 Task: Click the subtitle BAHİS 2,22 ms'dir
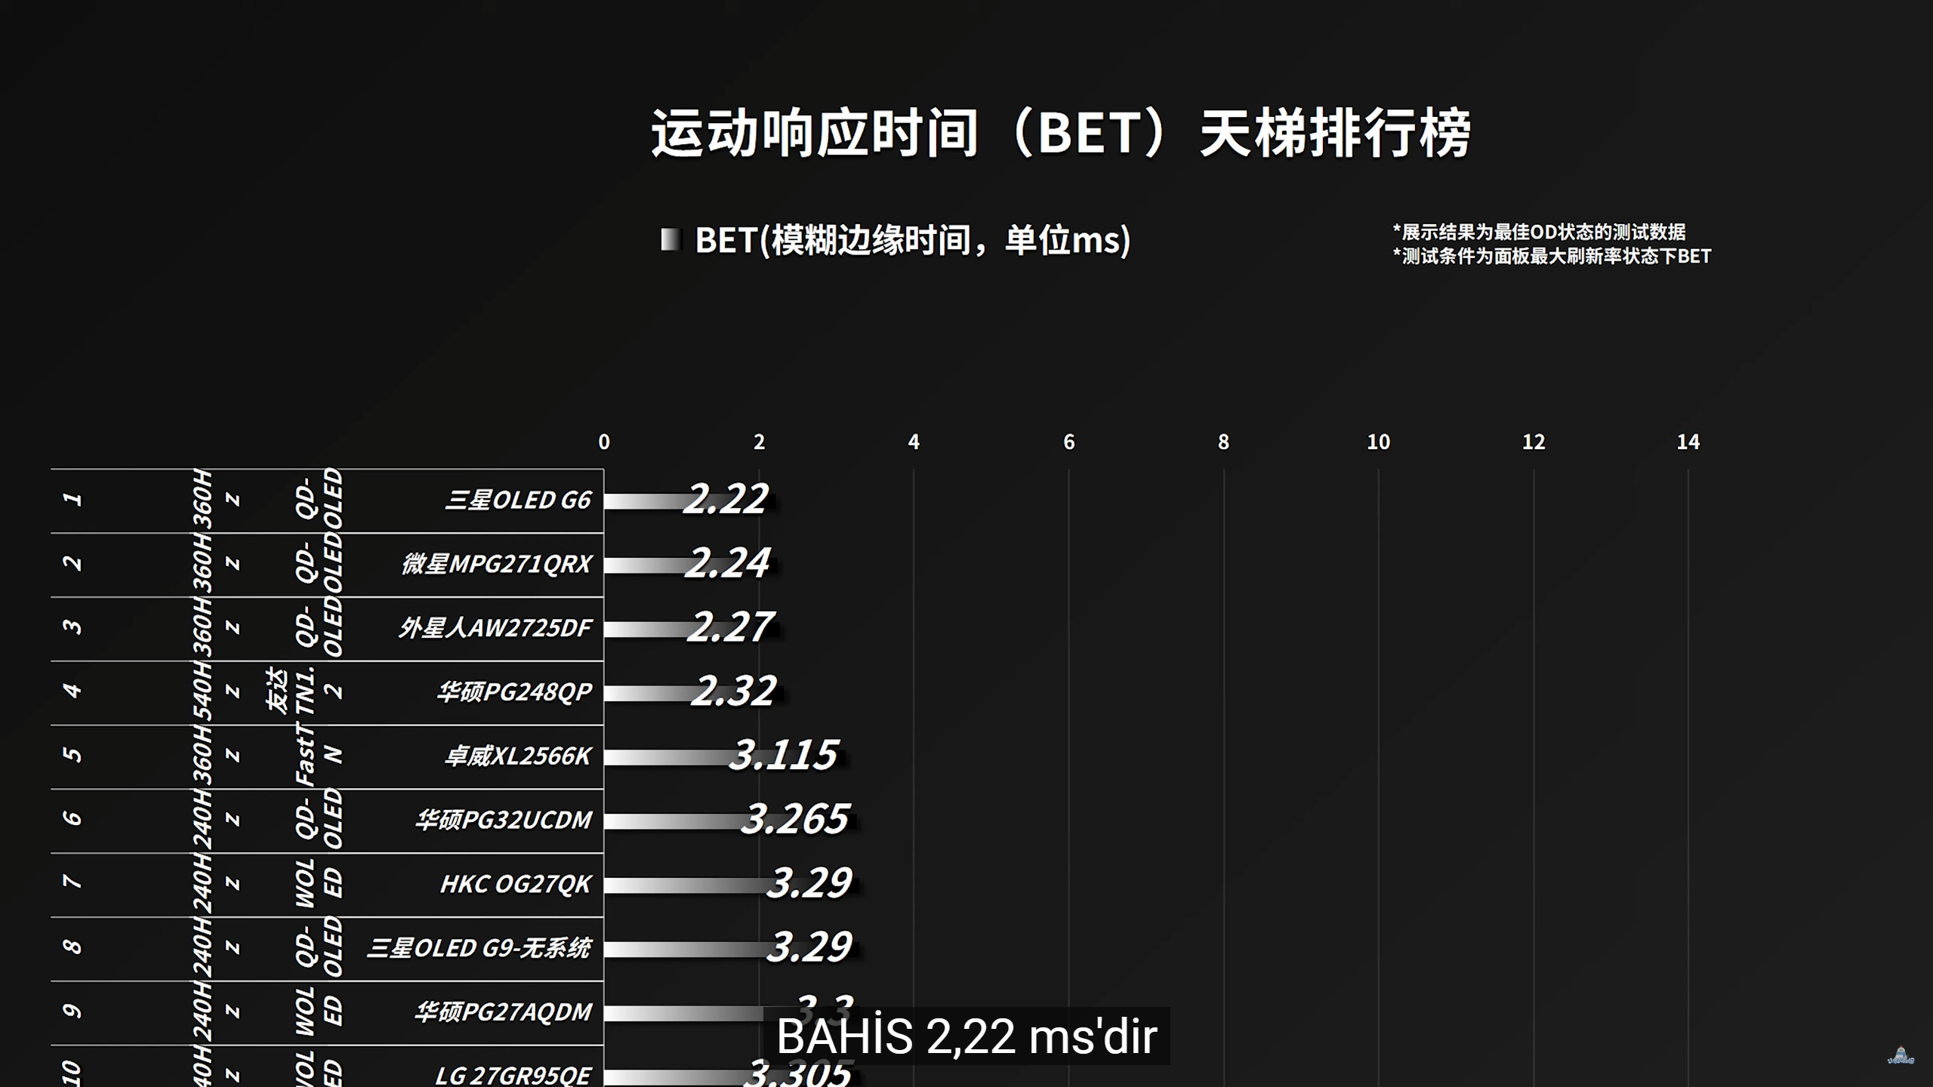tap(966, 1036)
